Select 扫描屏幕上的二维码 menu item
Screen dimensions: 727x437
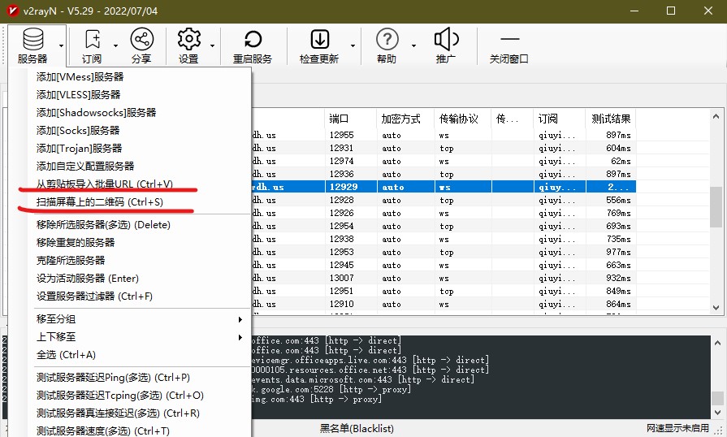[99, 201]
